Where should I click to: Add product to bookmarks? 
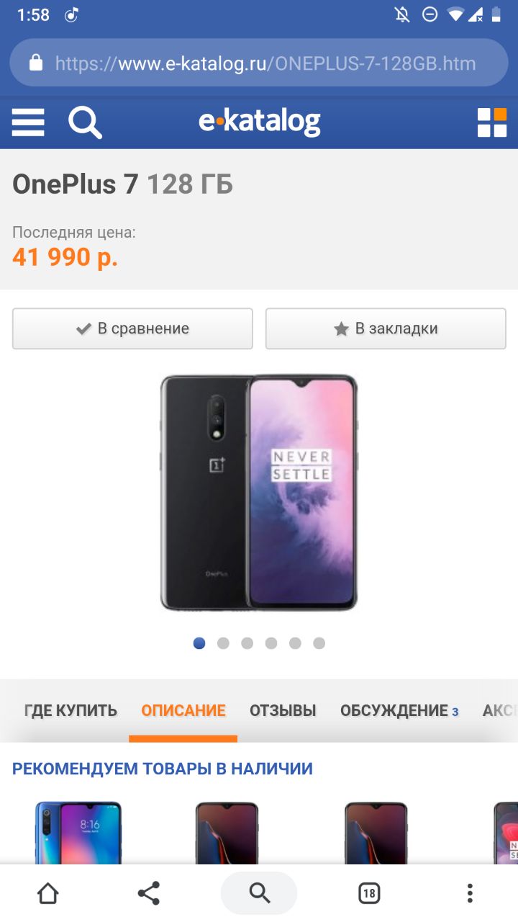386,328
